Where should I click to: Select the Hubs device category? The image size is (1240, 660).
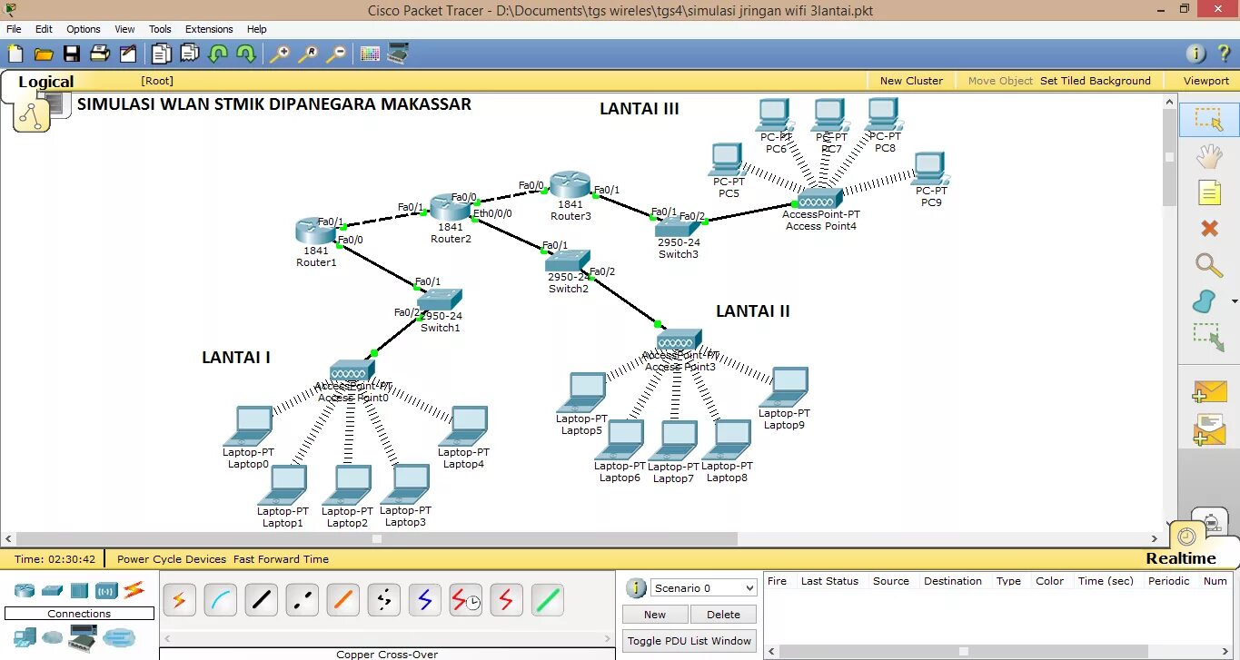[79, 590]
